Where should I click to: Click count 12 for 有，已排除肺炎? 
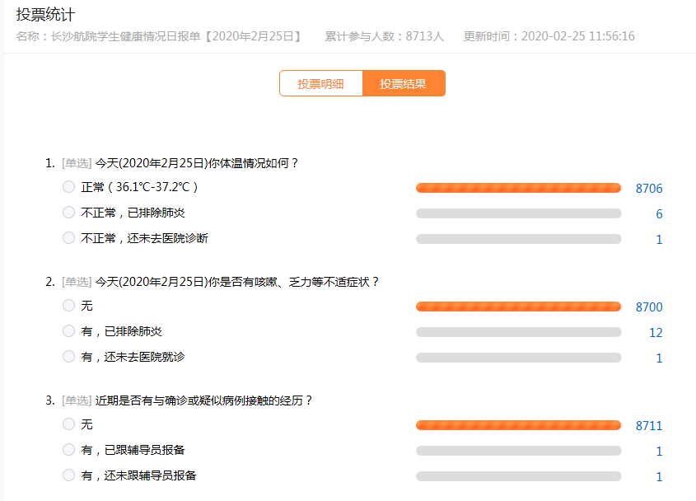click(x=656, y=333)
